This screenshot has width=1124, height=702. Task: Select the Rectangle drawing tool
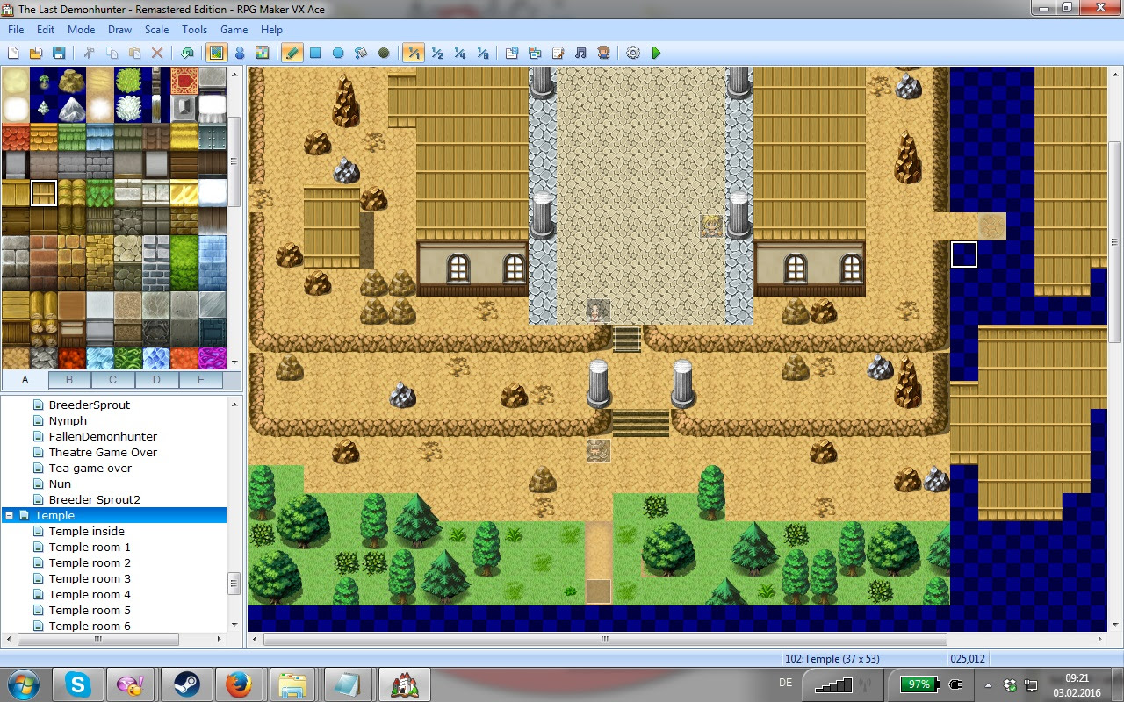(x=315, y=53)
